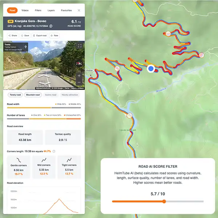This screenshot has width=218, height=218.
Task: Toggle the Twisty road tag
Action: [15, 95]
